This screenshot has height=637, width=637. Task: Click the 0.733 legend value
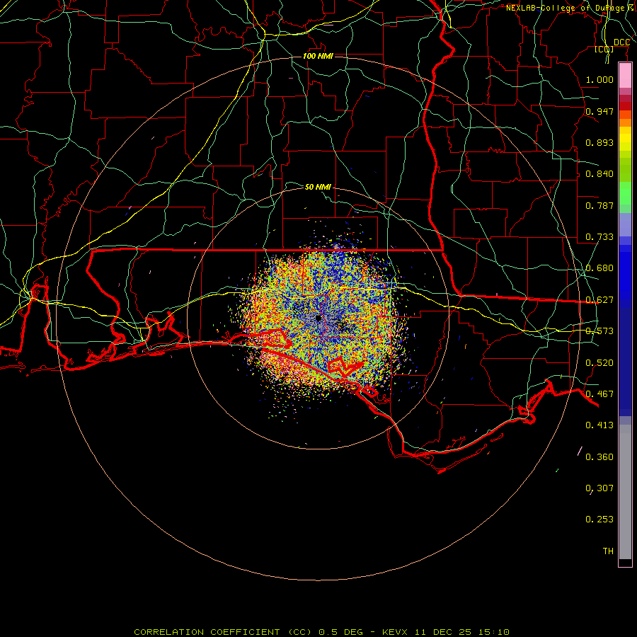click(x=599, y=237)
